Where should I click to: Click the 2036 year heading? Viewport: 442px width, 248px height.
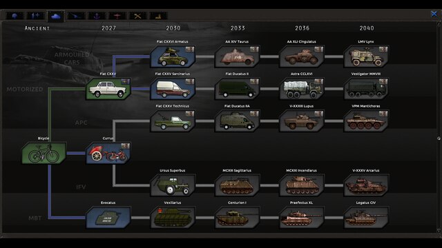(x=302, y=28)
